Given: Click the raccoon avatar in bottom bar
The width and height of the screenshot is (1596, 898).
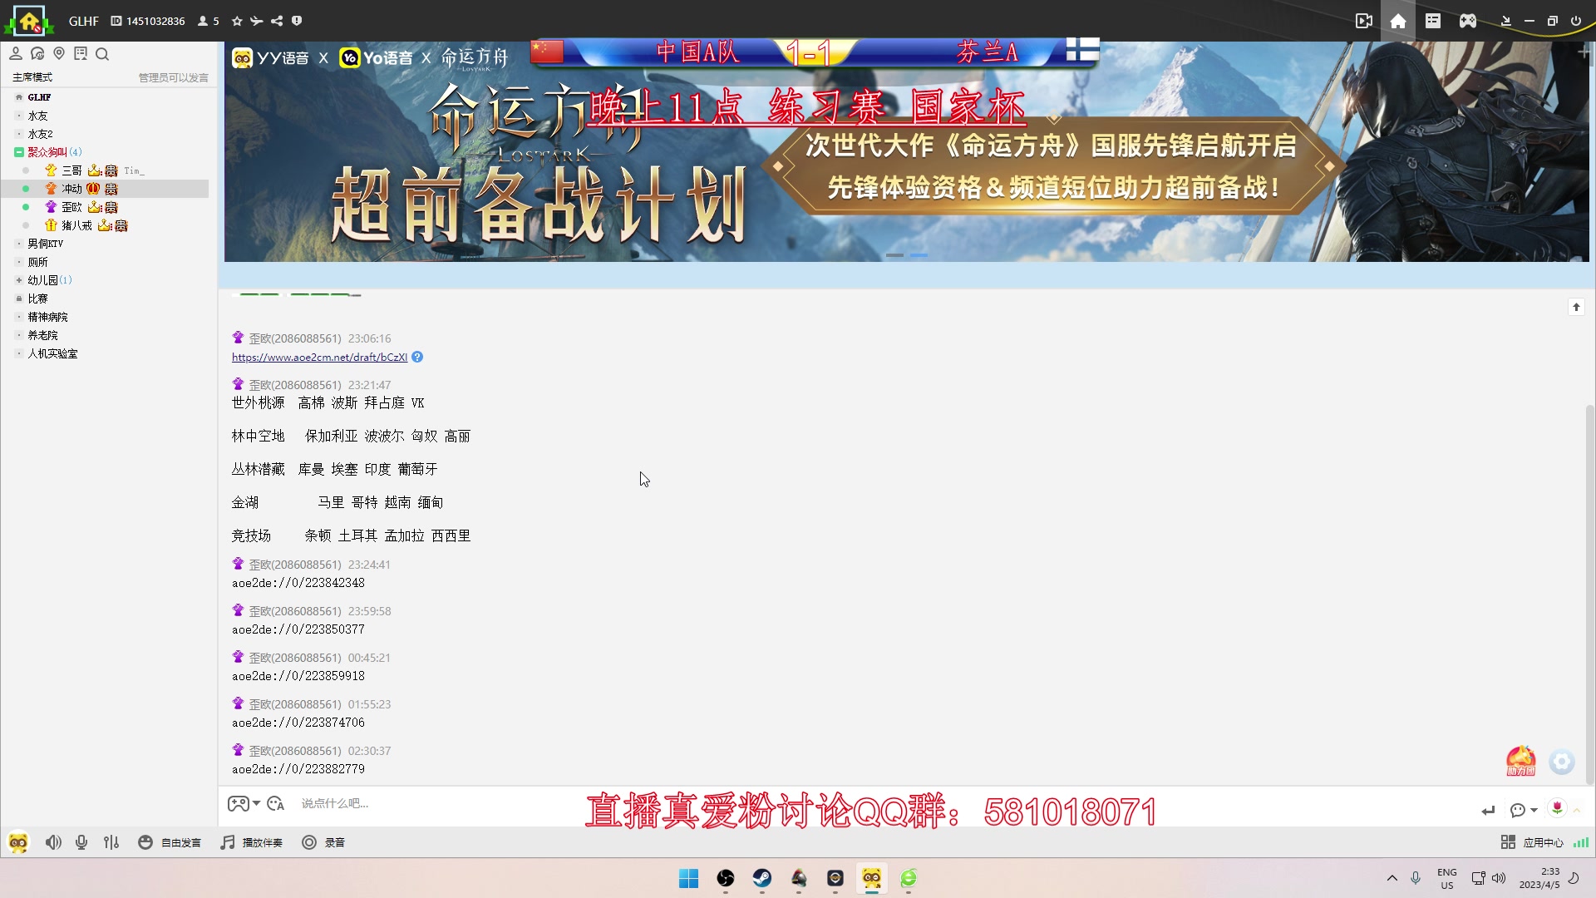Looking at the screenshot, I should click(x=18, y=842).
